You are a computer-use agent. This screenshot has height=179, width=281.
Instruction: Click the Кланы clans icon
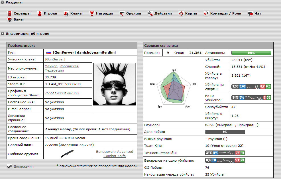66,13
